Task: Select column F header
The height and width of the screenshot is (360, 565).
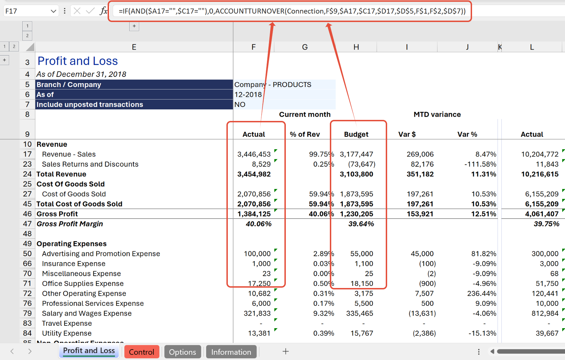Action: (254, 47)
